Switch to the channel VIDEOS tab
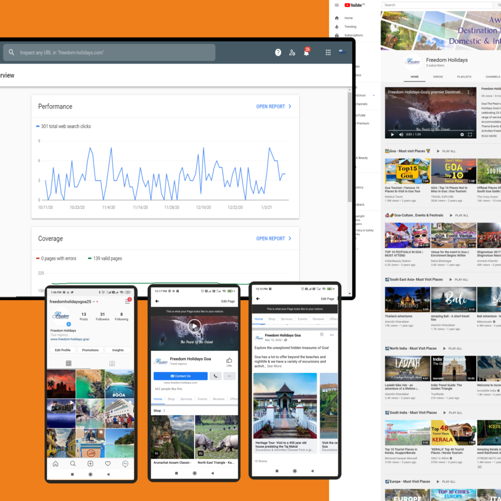Viewport: 501px width, 501px height. tap(438, 77)
